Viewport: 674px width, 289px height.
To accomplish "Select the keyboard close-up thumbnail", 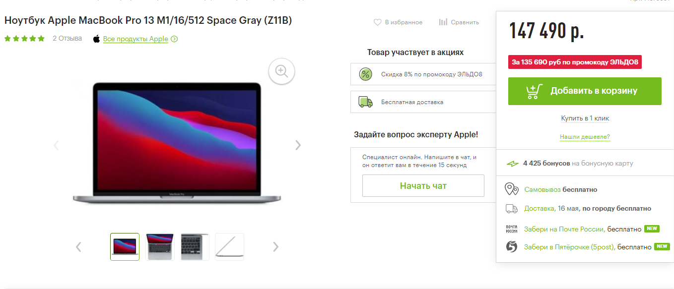I will coord(195,247).
